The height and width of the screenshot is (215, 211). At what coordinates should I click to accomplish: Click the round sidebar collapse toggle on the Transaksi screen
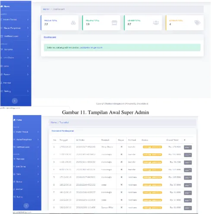pos(26,206)
